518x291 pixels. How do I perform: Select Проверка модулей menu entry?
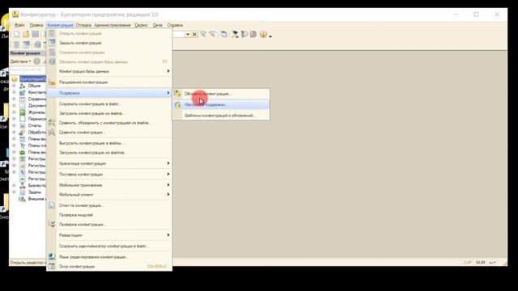[x=109, y=215]
